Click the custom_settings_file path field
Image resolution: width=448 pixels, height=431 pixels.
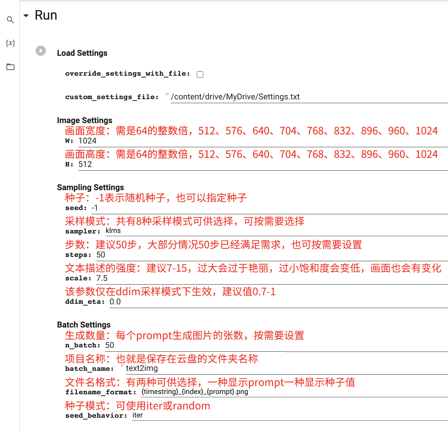point(309,97)
